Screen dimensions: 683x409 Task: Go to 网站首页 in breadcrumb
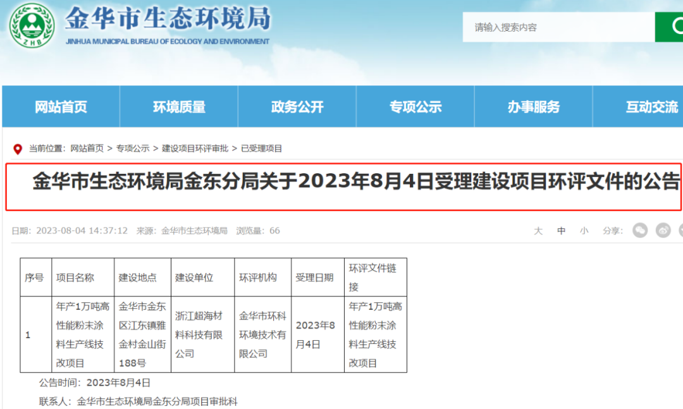[87, 149]
